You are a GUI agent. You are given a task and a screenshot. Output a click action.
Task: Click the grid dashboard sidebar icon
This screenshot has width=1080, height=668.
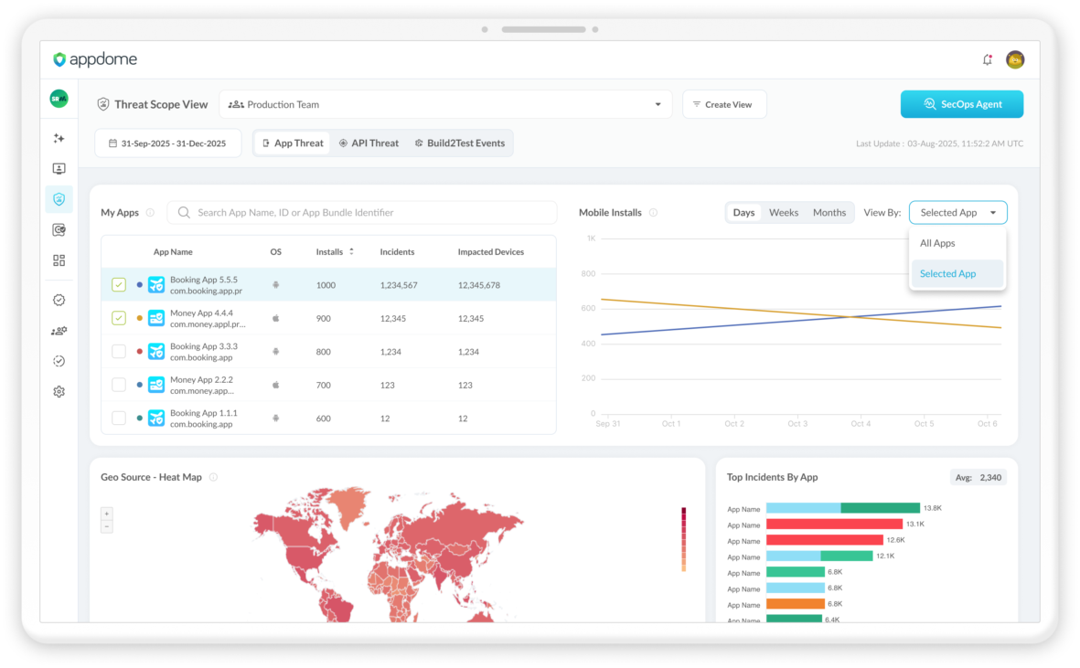tap(59, 260)
